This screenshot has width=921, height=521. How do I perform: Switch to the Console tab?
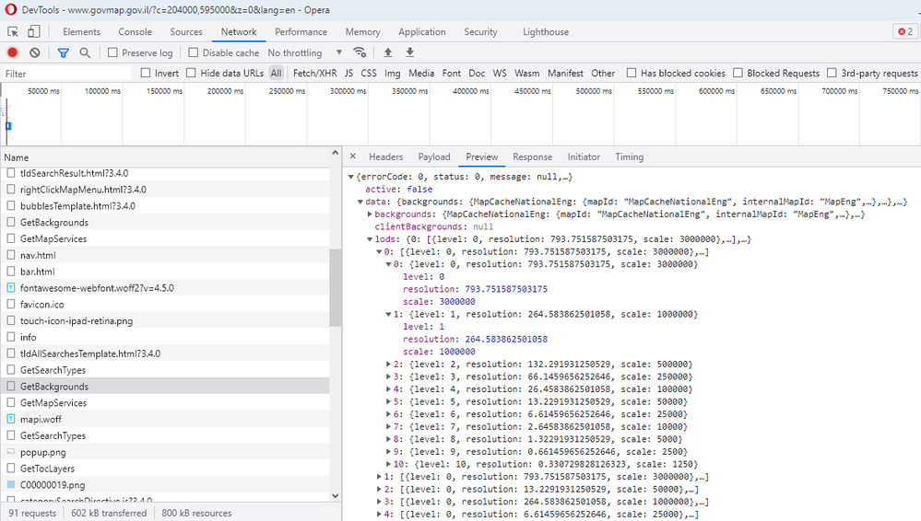[x=135, y=31]
